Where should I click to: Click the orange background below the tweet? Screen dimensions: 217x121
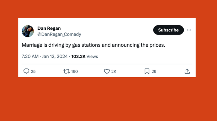pos(108,100)
